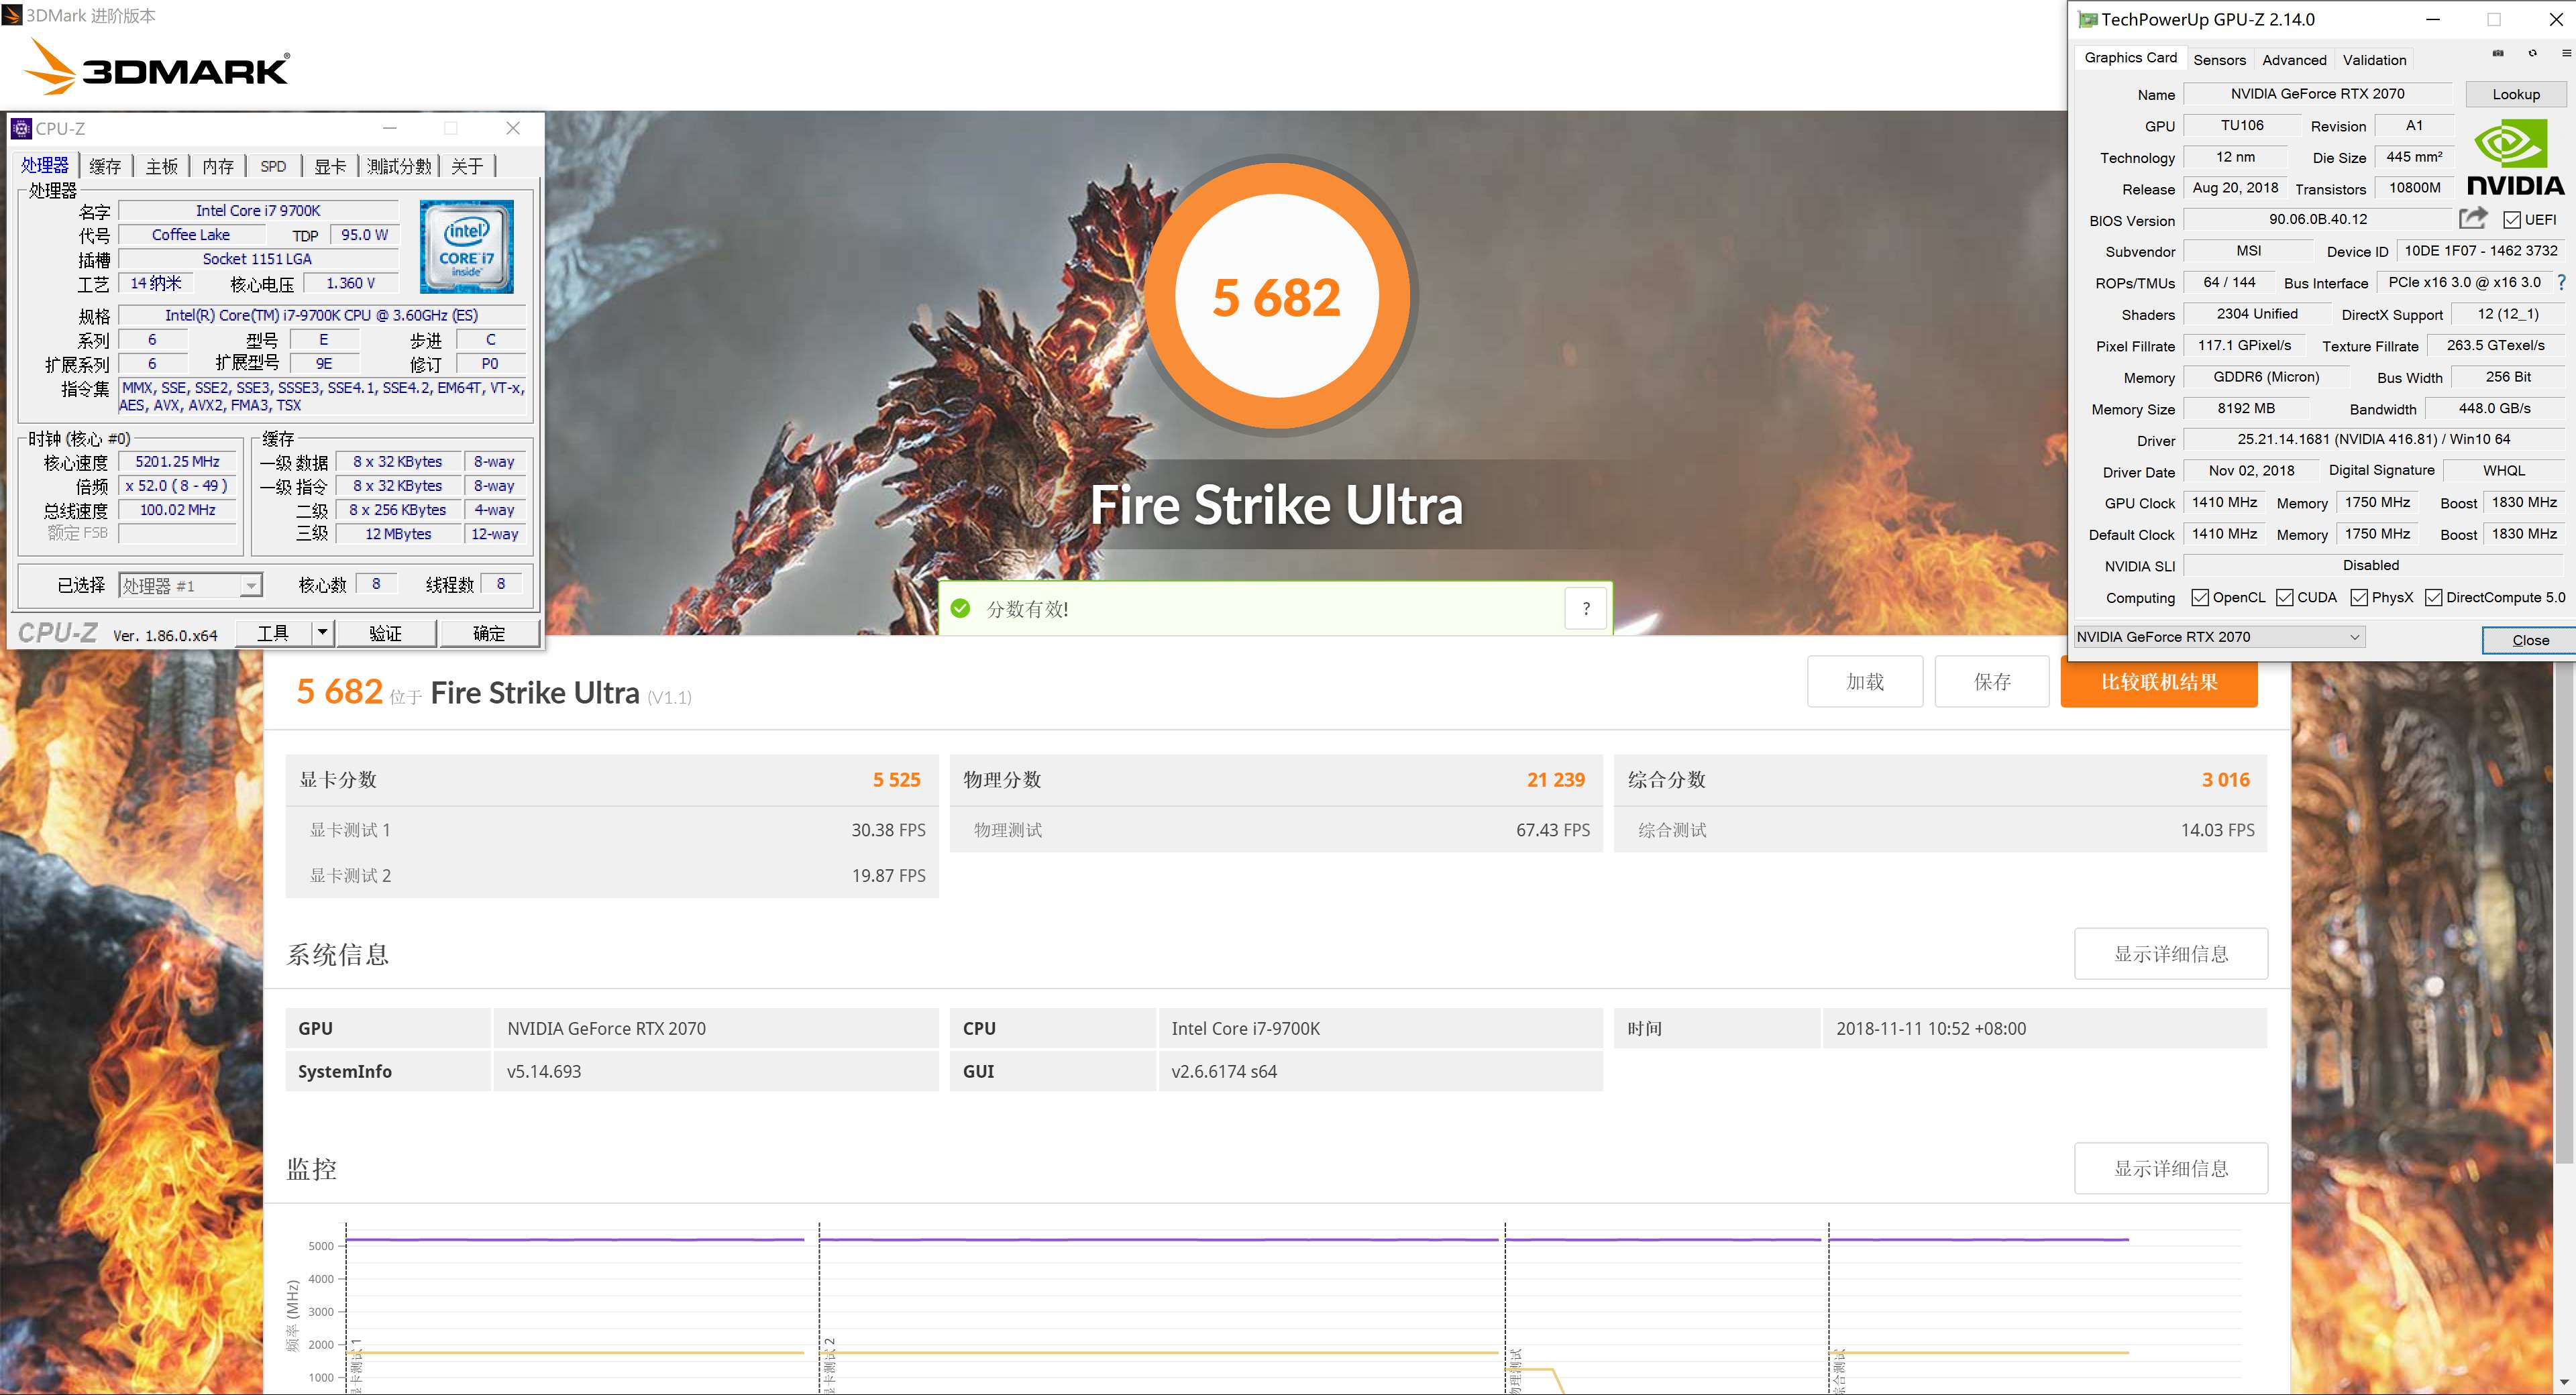Screen dimensions: 2576x1395
Task: Click GPU-Z refresh icon
Action: point(2532,54)
